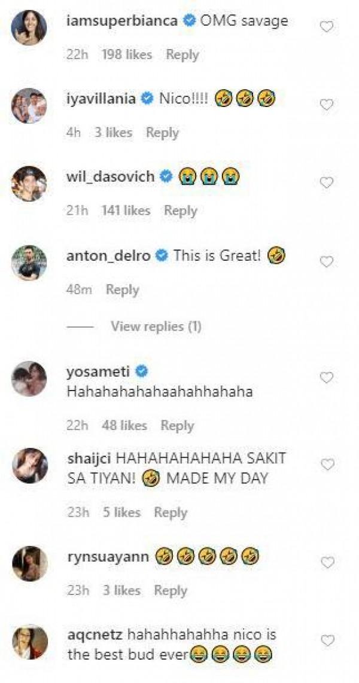Like anton_delro's comment via the heart
The height and width of the screenshot is (683, 359).
[326, 260]
